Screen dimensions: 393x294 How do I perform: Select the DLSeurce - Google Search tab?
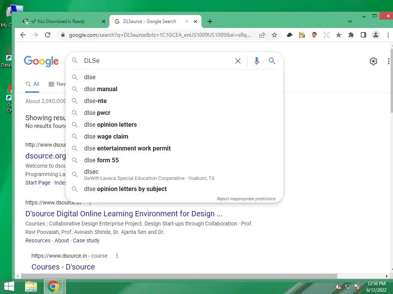coord(155,21)
